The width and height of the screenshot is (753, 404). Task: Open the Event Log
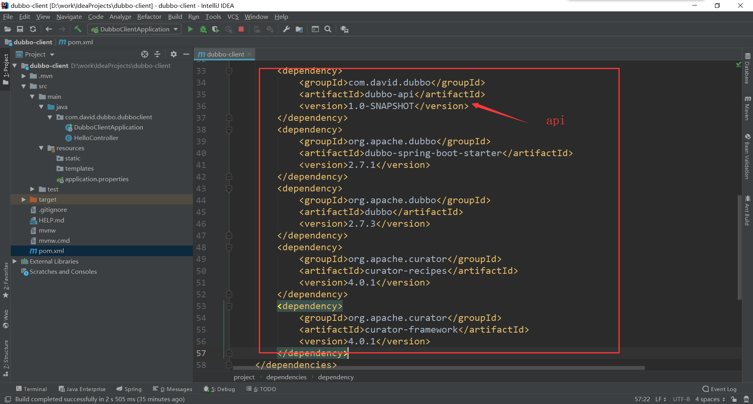722,389
